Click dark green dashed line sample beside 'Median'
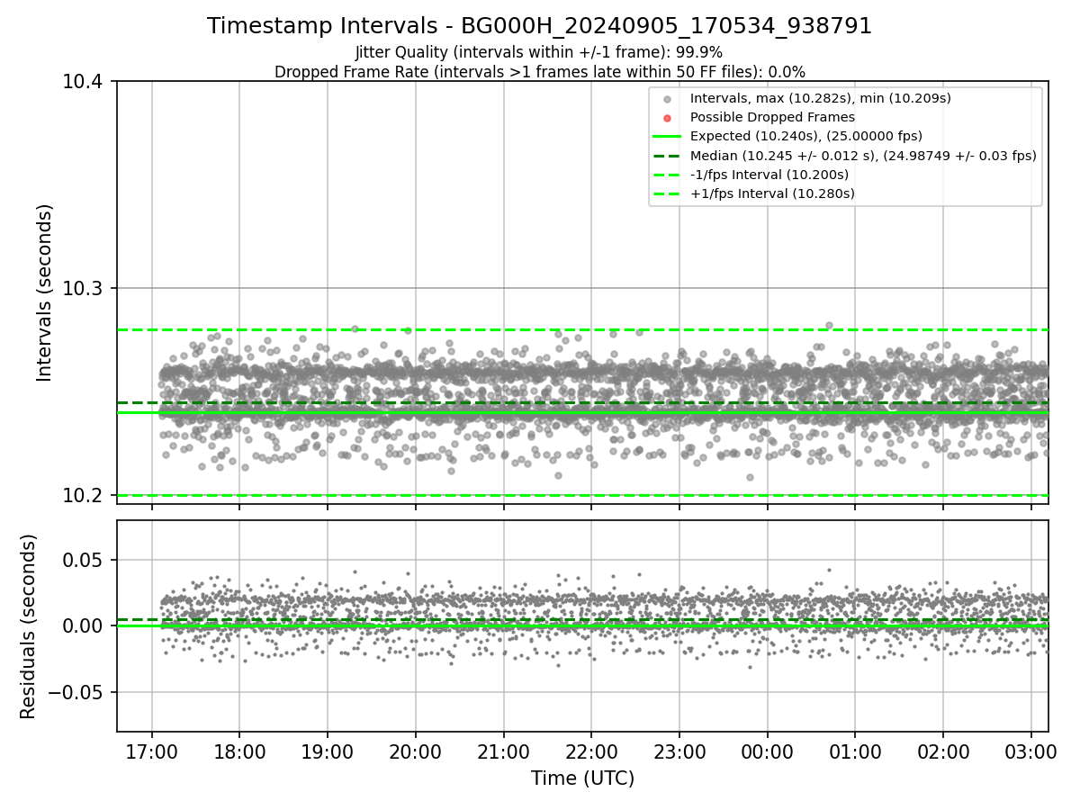1080x810 pixels. point(667,156)
